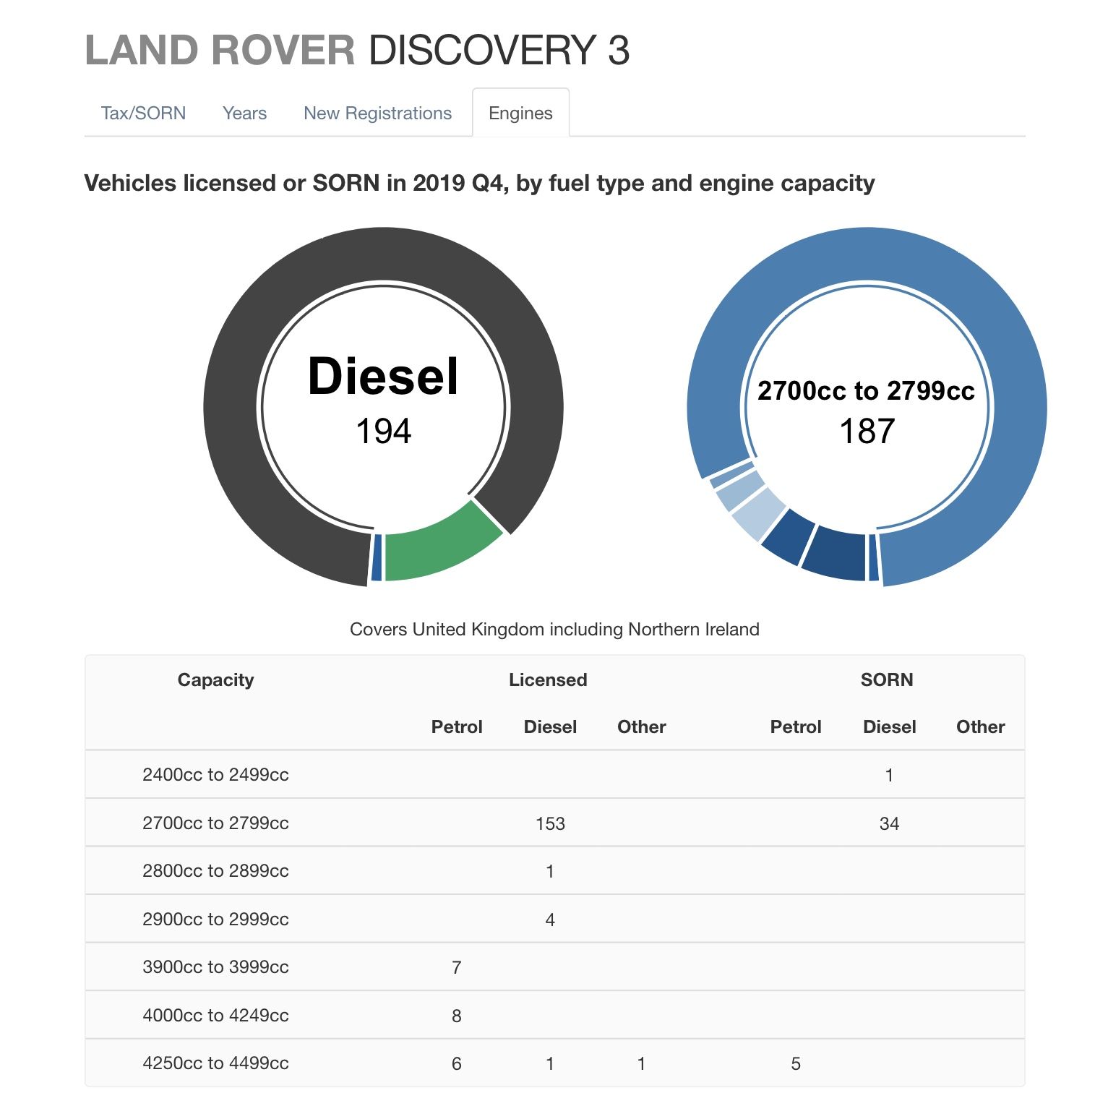The height and width of the screenshot is (1106, 1108).
Task: Click the '2900cc to 2999cc' row label
Action: (x=215, y=919)
